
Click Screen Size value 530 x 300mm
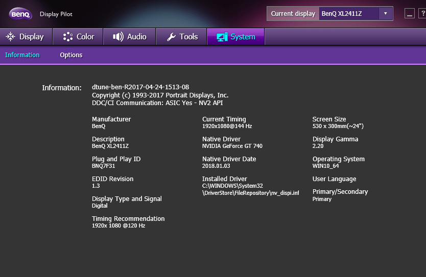(338, 126)
